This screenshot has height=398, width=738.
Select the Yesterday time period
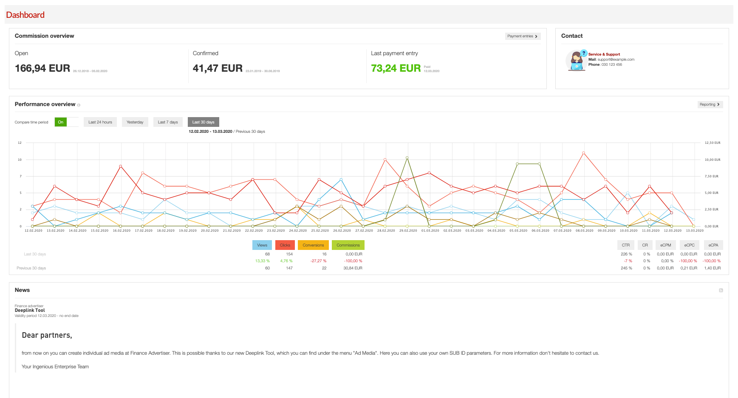135,122
